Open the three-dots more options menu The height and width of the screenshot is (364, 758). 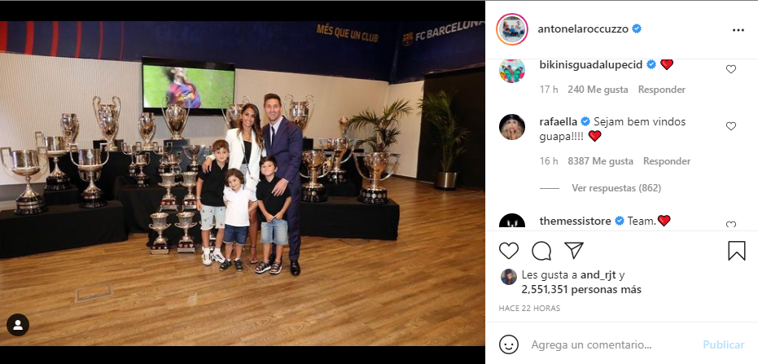click(738, 30)
